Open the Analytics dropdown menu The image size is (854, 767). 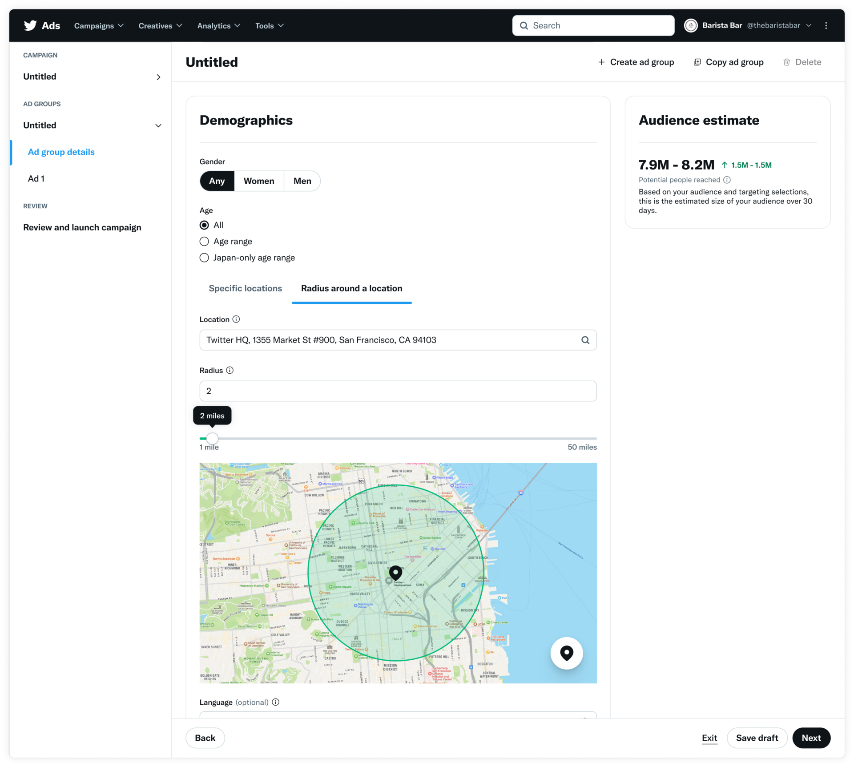coord(219,25)
